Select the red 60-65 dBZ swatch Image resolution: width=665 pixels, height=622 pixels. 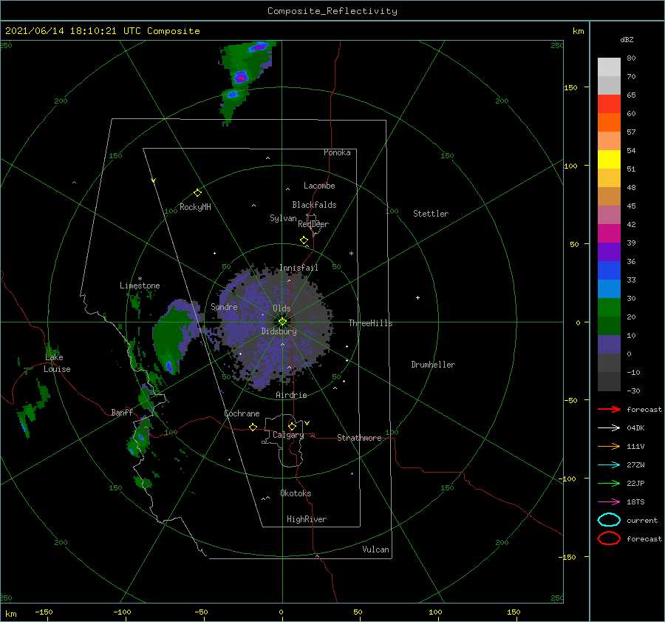click(609, 104)
